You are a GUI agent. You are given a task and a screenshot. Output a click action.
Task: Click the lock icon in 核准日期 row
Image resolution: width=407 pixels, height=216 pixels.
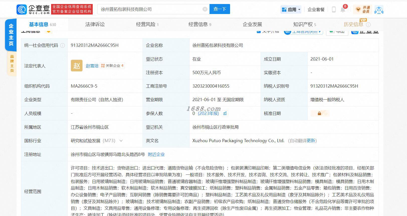[320, 113]
